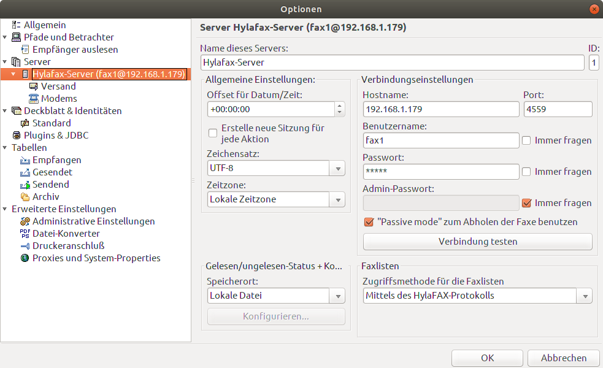Open the Zeichensatz UTF-8 dropdown

click(337, 169)
